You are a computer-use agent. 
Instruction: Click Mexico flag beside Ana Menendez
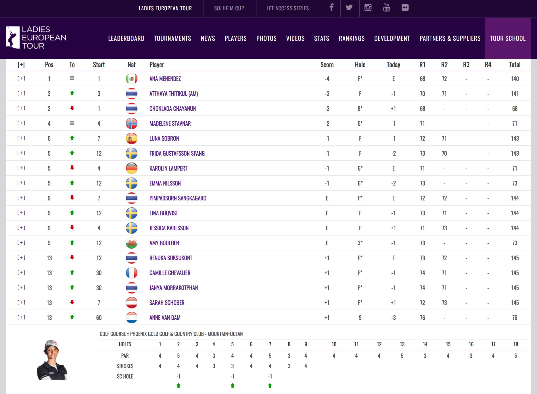tap(132, 78)
